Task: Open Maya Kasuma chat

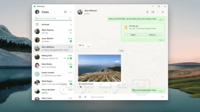Action: [x=53, y=31]
